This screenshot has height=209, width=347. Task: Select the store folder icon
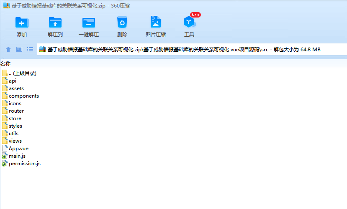tap(5, 118)
